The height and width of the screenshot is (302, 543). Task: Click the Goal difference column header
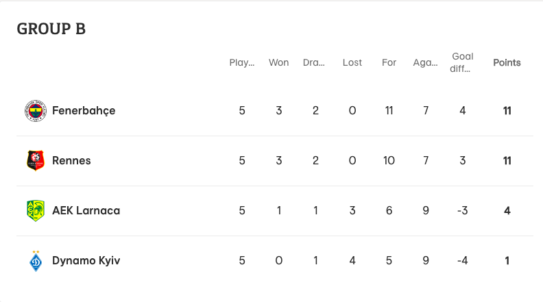(x=462, y=62)
